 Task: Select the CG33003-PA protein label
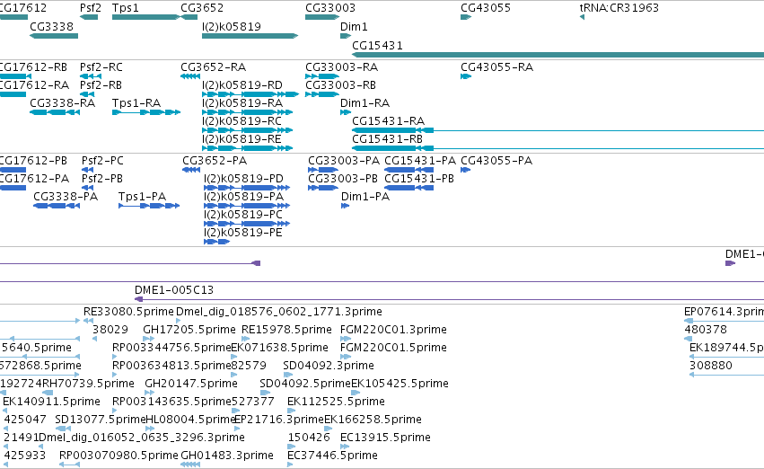pyautogui.click(x=344, y=161)
